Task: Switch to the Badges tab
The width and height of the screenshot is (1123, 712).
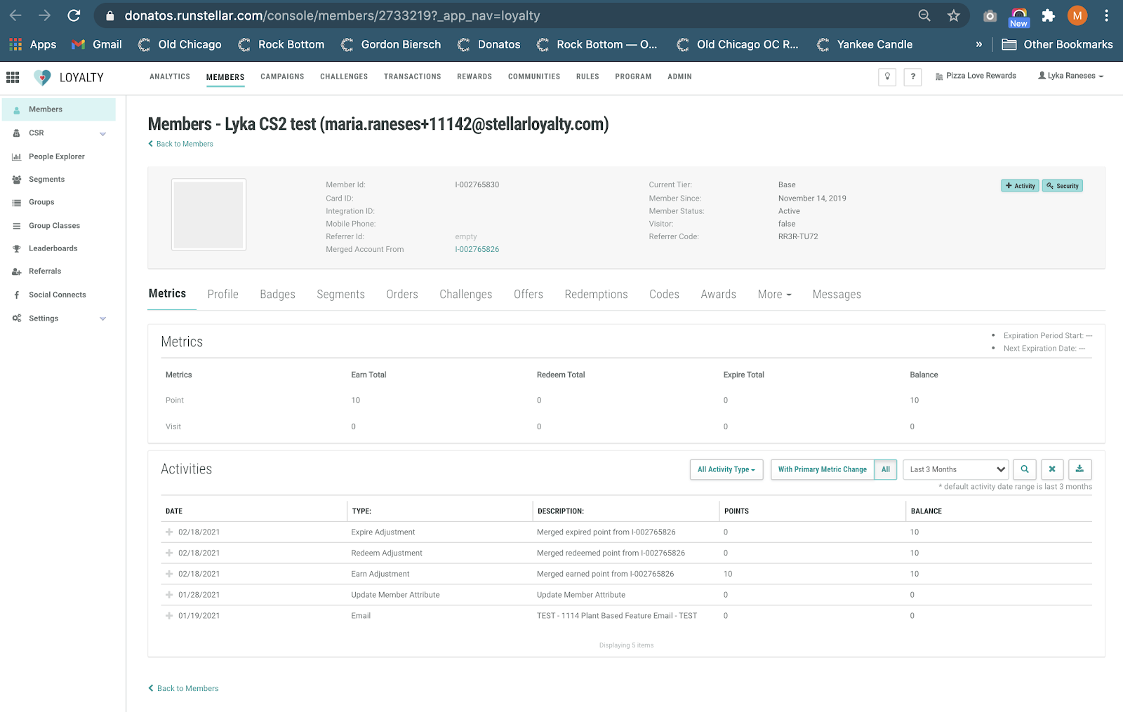Action: [x=277, y=295]
